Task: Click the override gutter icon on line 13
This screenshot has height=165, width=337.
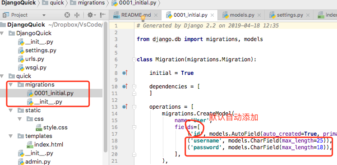Action: (x=125, y=106)
